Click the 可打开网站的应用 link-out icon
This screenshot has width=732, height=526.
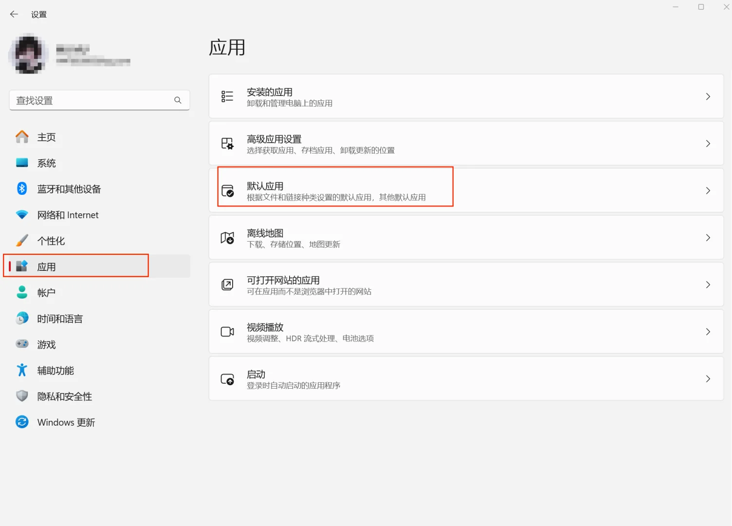[227, 284]
